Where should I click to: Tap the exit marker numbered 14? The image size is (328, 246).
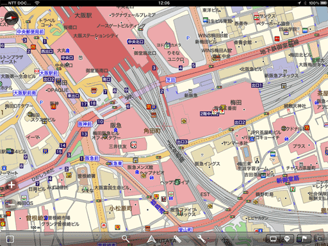pos(63,145)
